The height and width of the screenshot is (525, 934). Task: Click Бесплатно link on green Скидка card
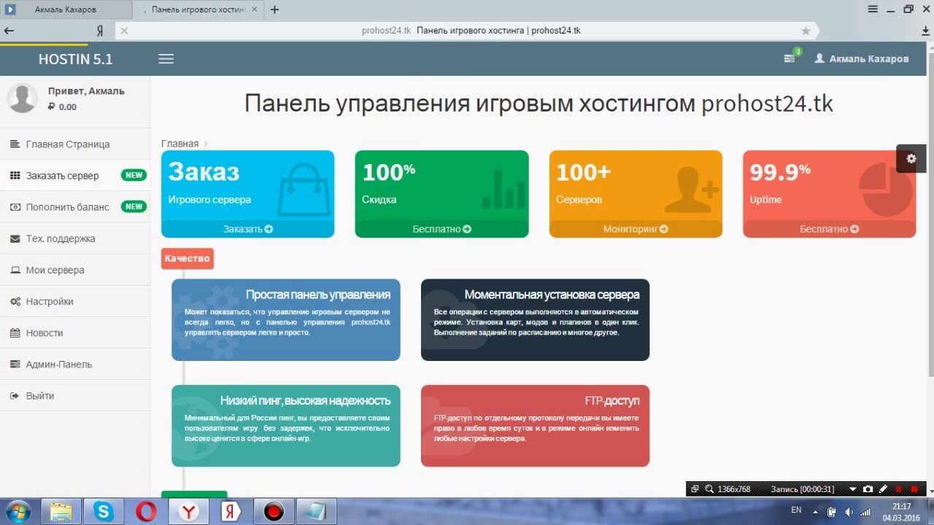coord(441,229)
